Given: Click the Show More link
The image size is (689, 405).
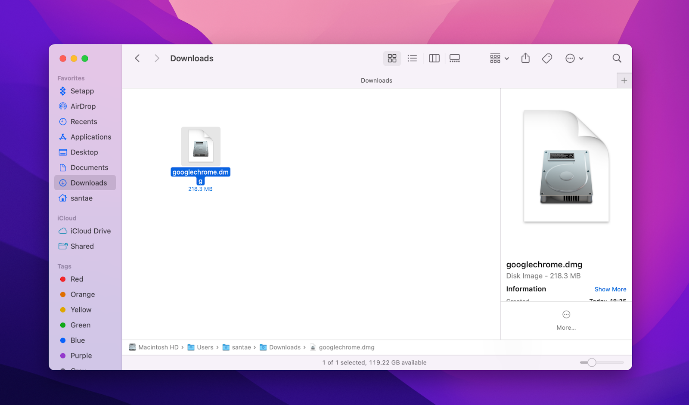Looking at the screenshot, I should tap(610, 289).
